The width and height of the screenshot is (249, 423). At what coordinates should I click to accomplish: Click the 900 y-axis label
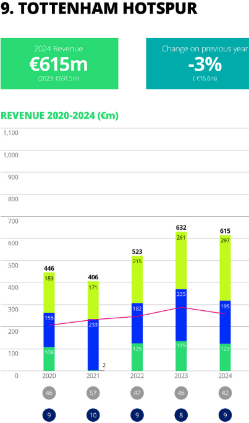[x=13, y=177]
